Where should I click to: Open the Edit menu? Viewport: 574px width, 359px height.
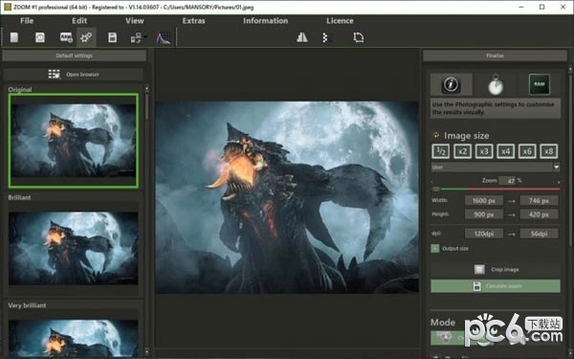[79, 21]
